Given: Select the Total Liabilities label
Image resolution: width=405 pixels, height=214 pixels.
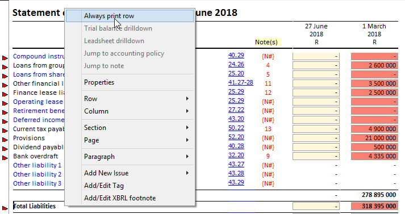Looking at the screenshot, I should (34, 206).
